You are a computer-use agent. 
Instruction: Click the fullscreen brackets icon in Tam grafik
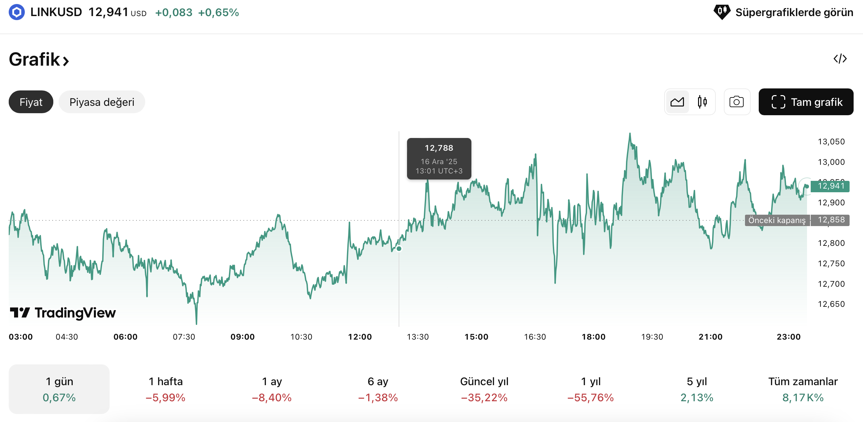(778, 102)
